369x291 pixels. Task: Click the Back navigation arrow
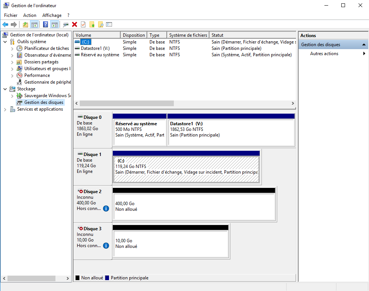pyautogui.click(x=5, y=24)
